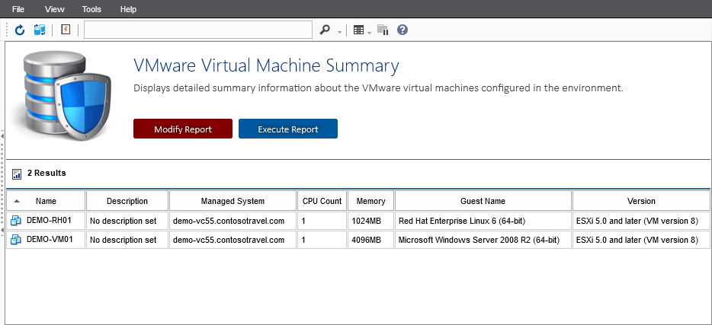Sort by the CPU Count column header

322,201
